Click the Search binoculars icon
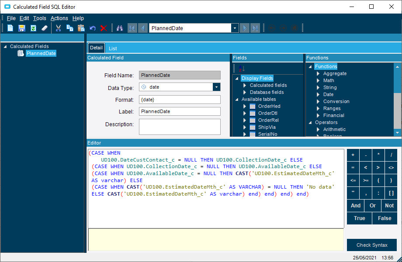Viewport: 402px width, 262px height. click(120, 28)
